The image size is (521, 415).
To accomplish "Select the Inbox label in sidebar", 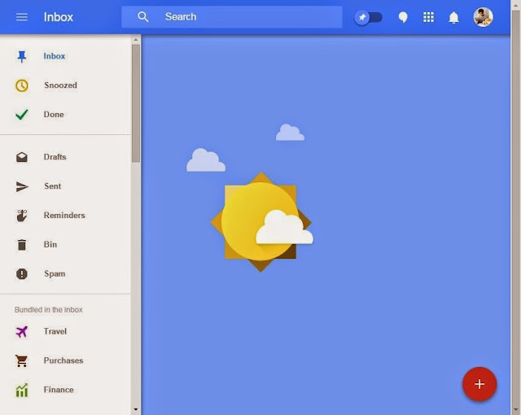I will [55, 56].
